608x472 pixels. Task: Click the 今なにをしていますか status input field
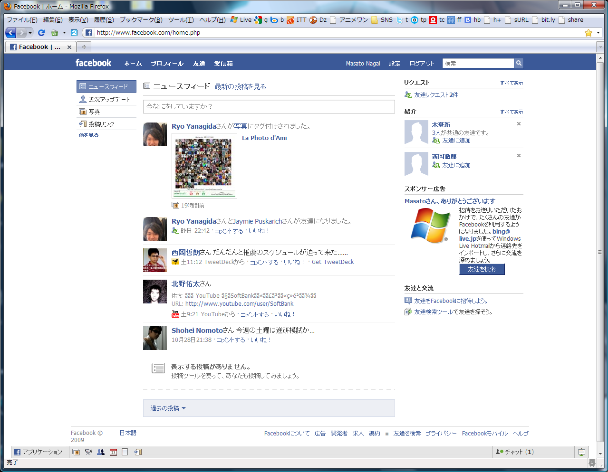[x=269, y=107]
